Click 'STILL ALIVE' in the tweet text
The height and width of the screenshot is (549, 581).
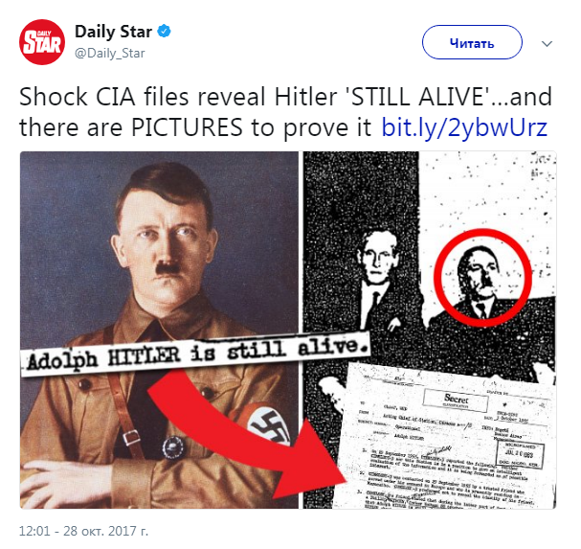418,97
